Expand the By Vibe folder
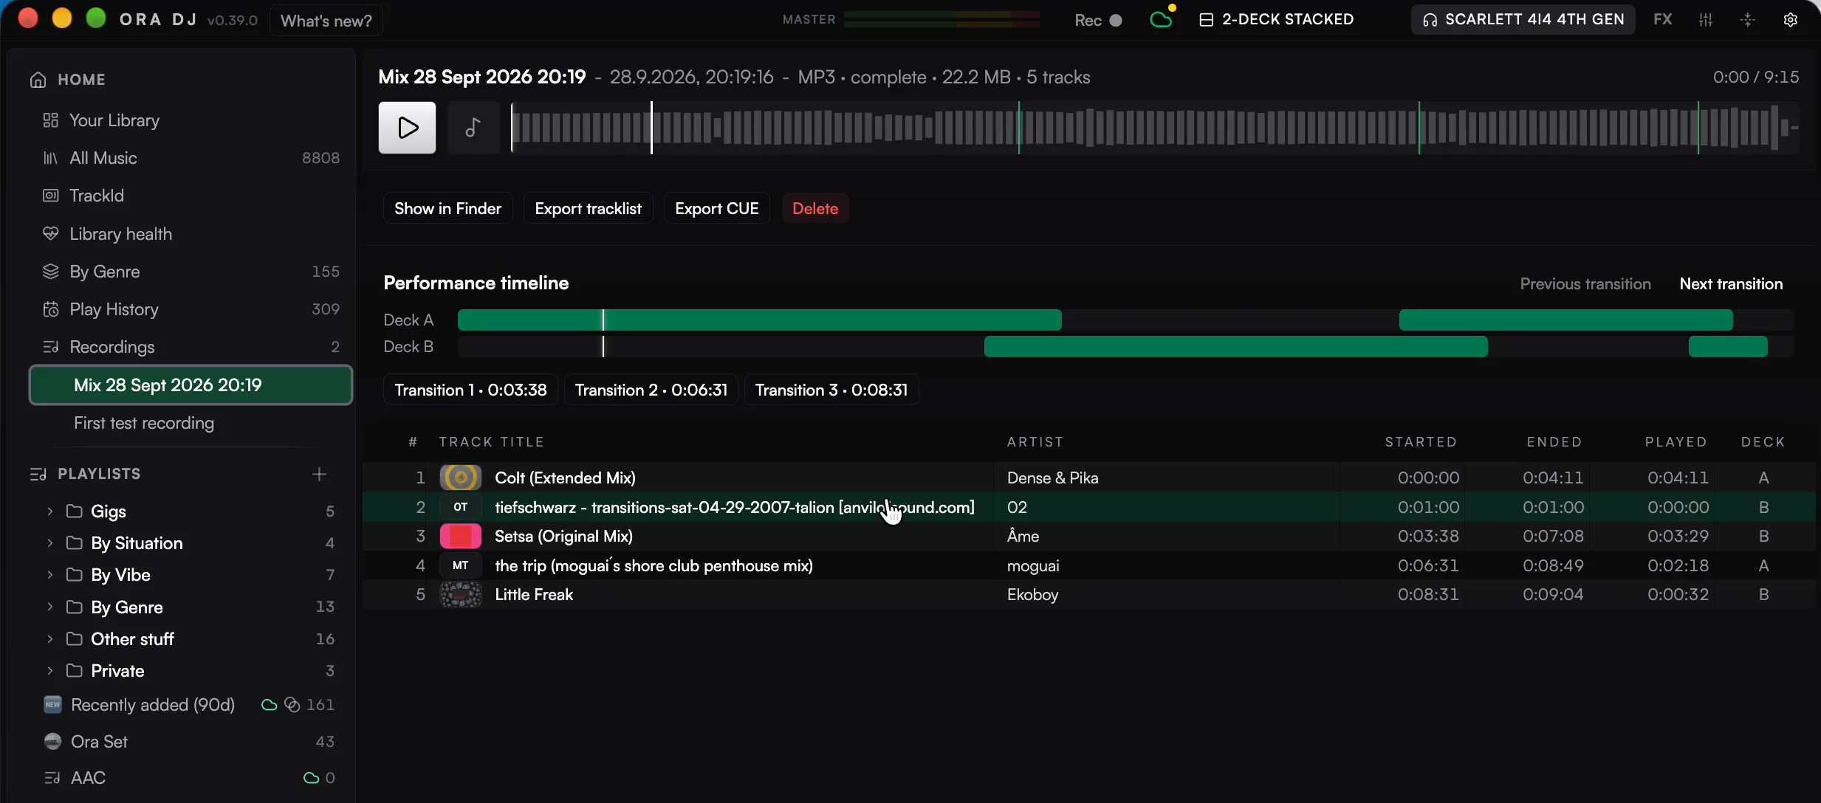Viewport: 1821px width, 803px height. point(49,575)
